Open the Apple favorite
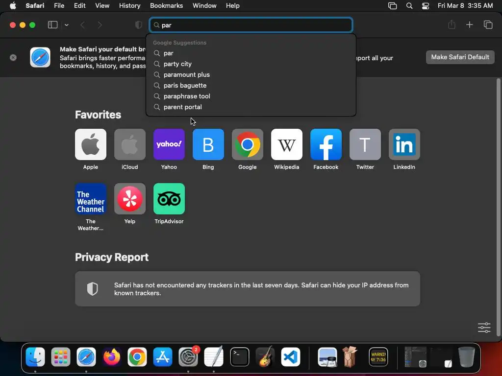Image resolution: width=502 pixels, height=376 pixels. tap(91, 144)
